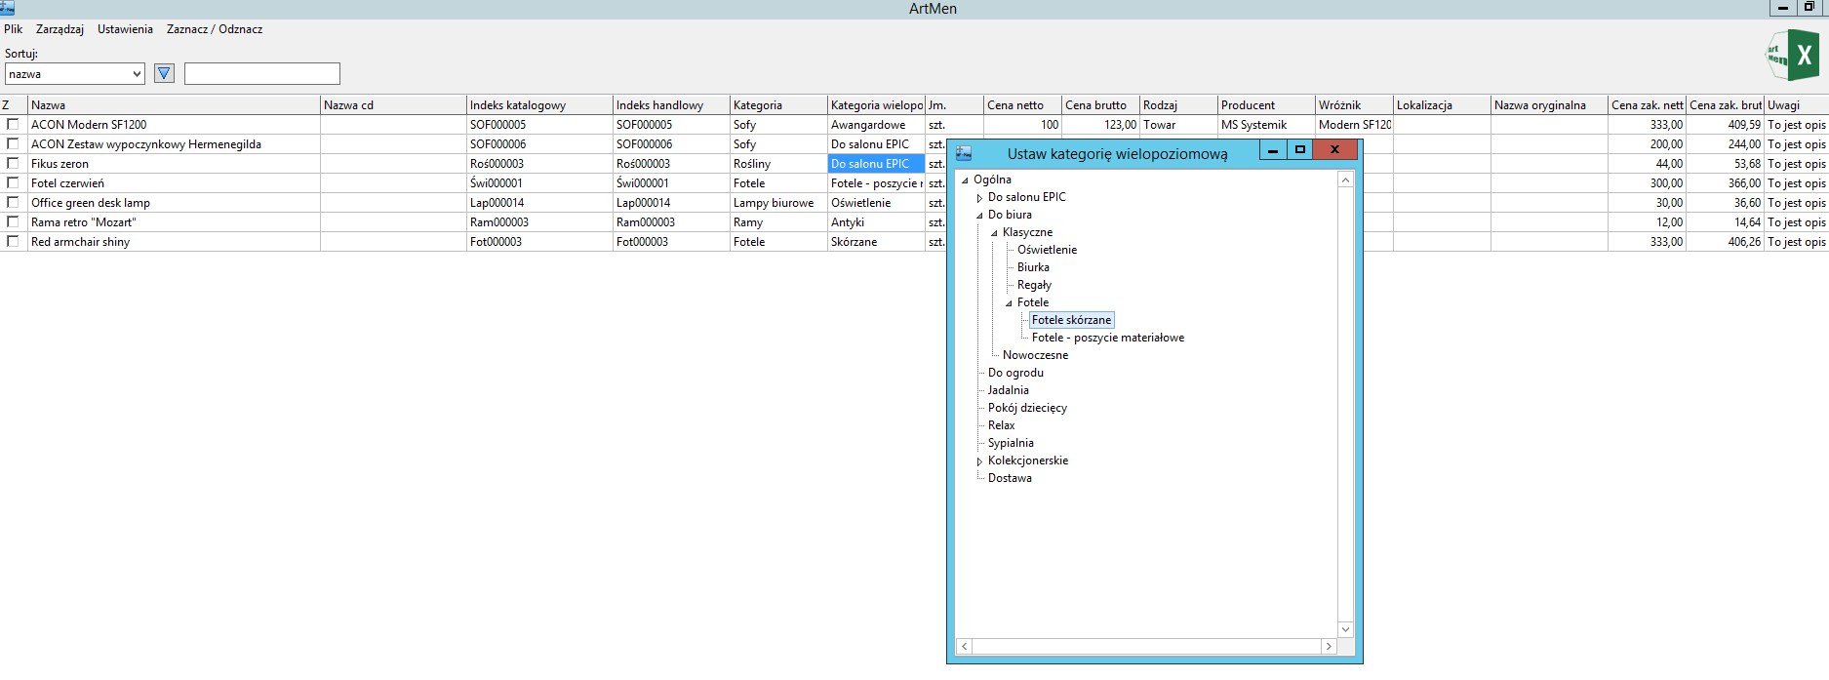Minimize the Ustaw kategorię wielopoziomową dialog

(1273, 149)
